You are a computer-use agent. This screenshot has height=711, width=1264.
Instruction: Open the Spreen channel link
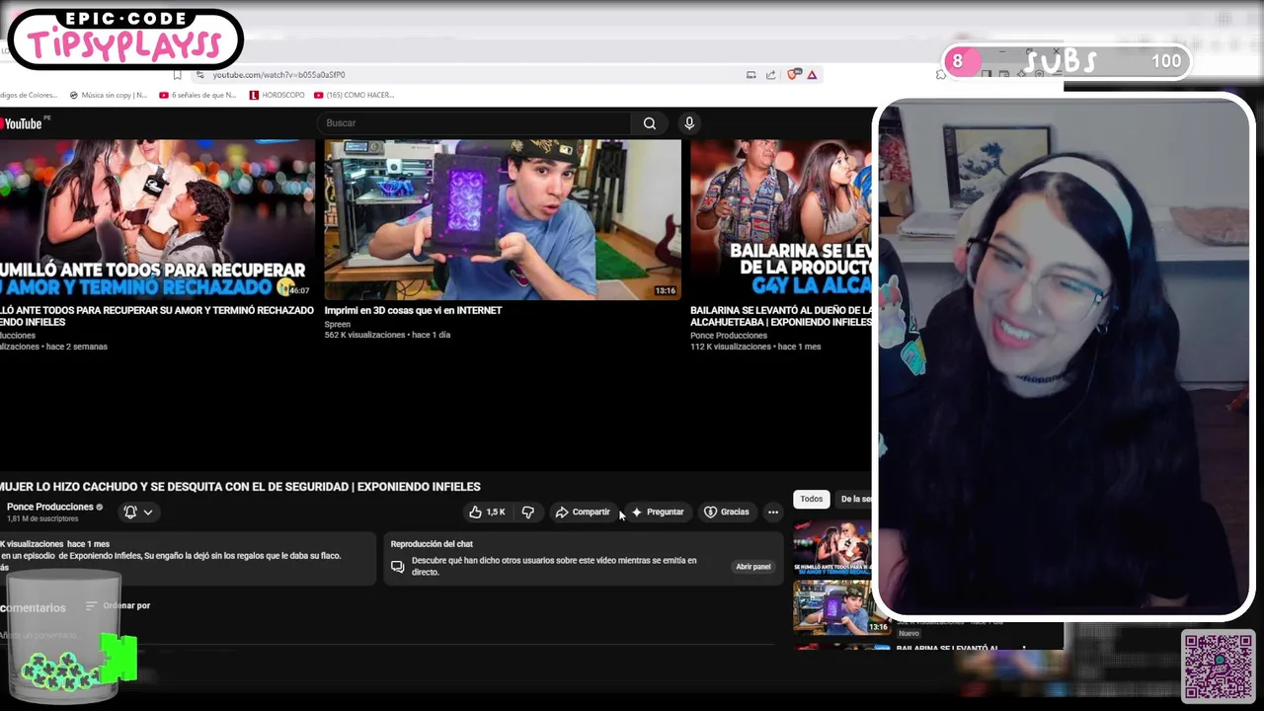pos(337,324)
